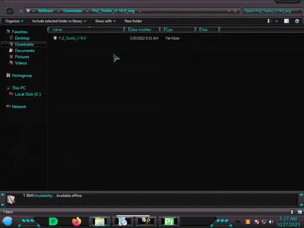Click the Network sidebar icon
The width and height of the screenshot is (304, 228).
(8, 106)
